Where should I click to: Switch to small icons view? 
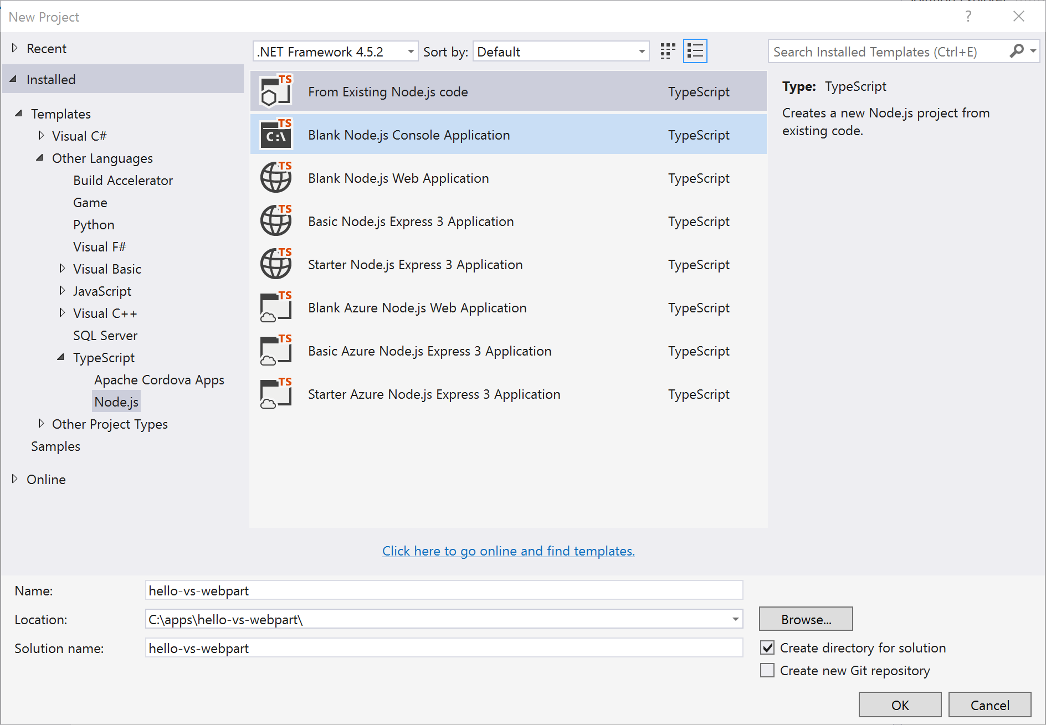(668, 52)
